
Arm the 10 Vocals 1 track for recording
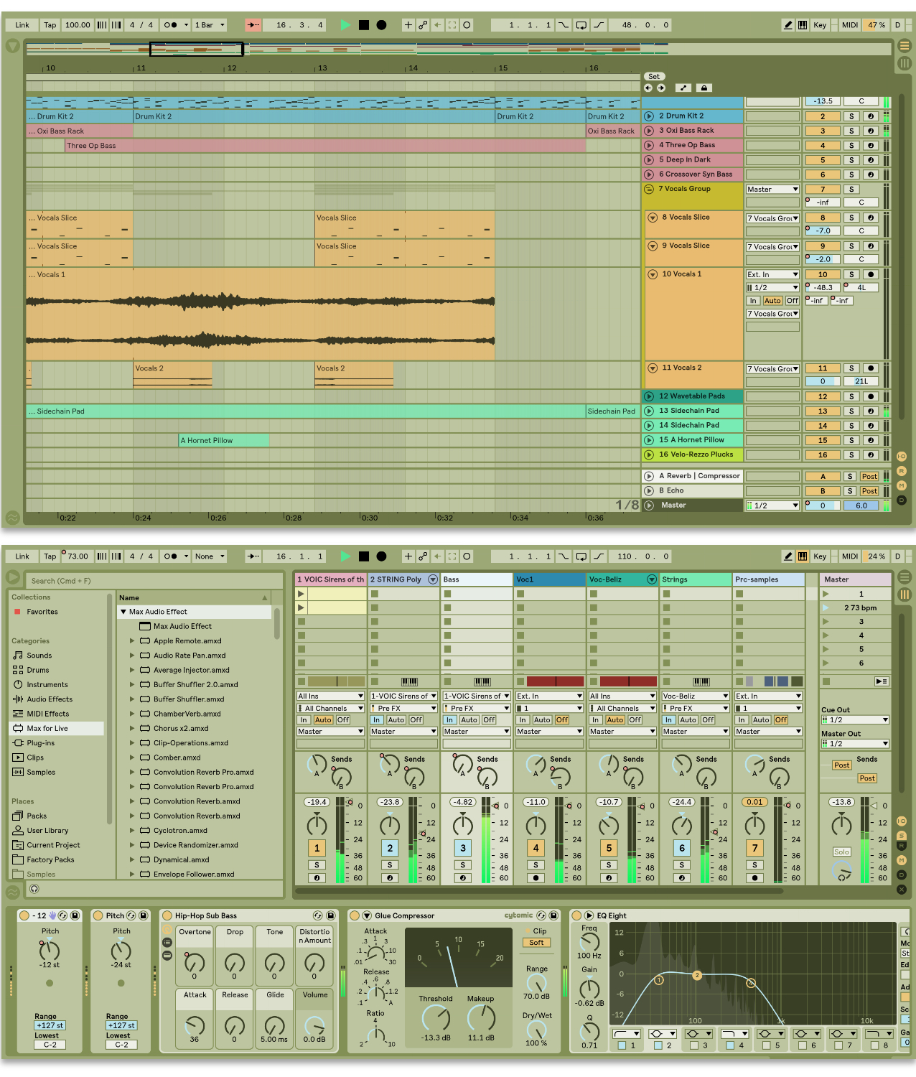[x=871, y=274]
